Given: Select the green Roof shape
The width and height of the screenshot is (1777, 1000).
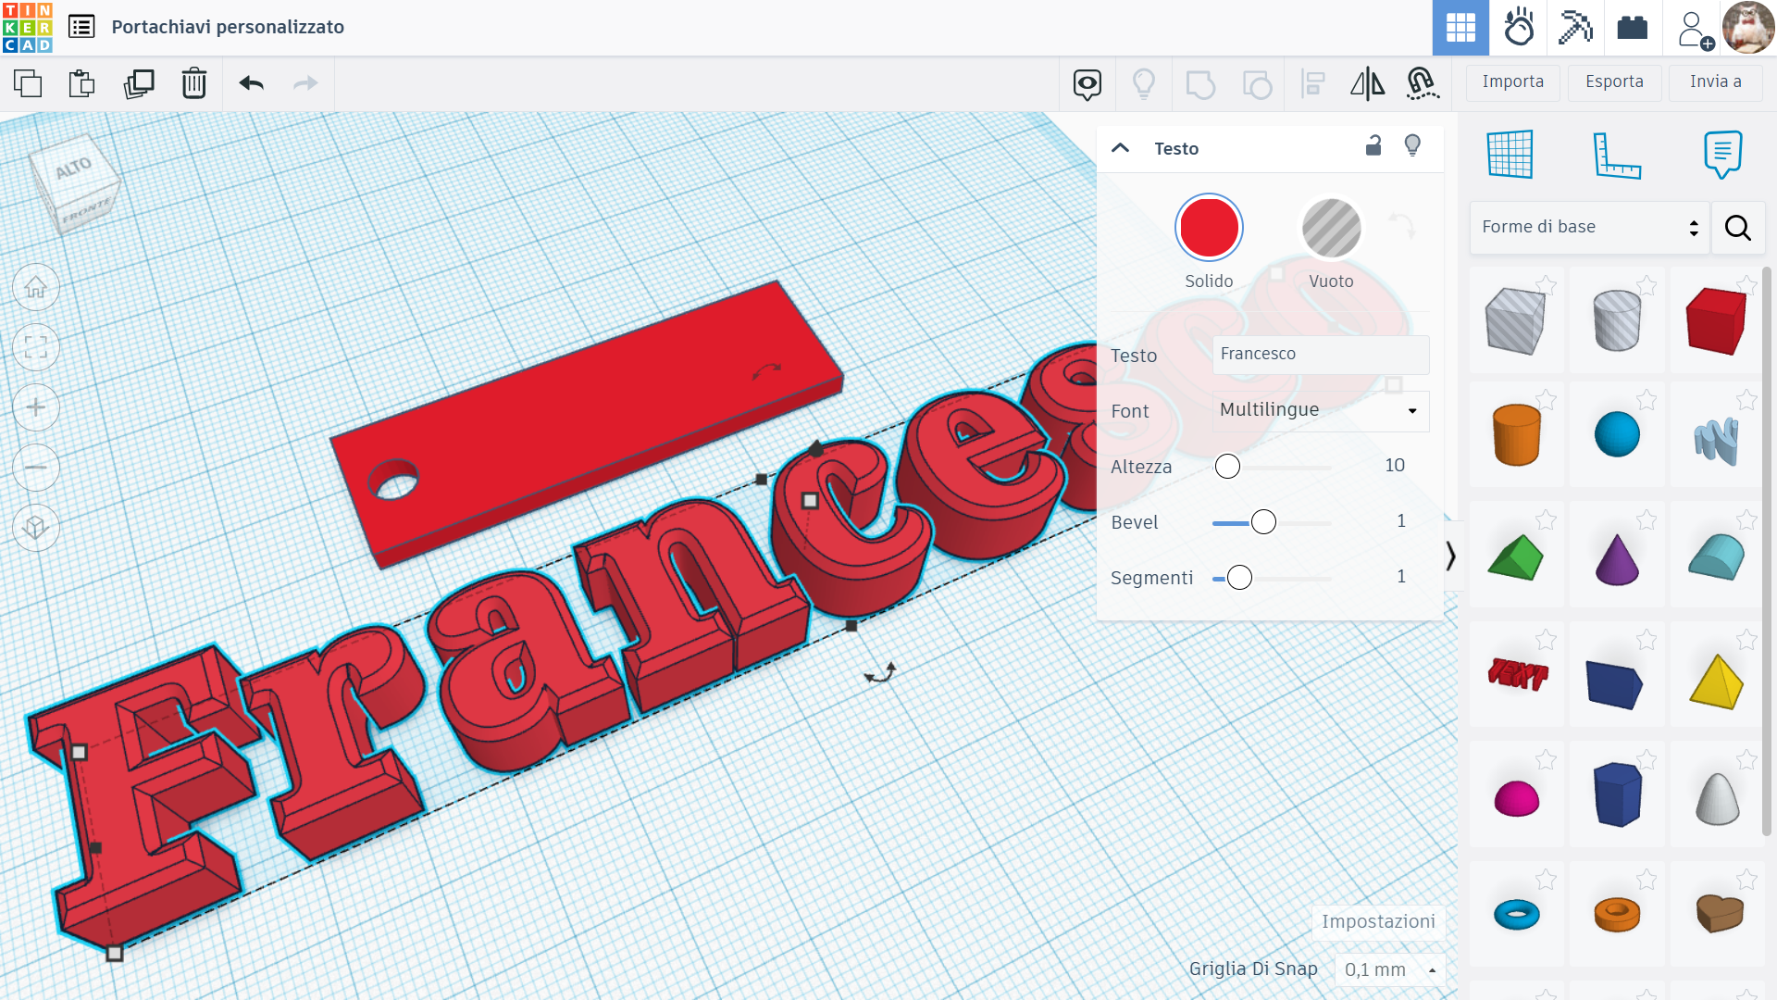Looking at the screenshot, I should pos(1516,557).
